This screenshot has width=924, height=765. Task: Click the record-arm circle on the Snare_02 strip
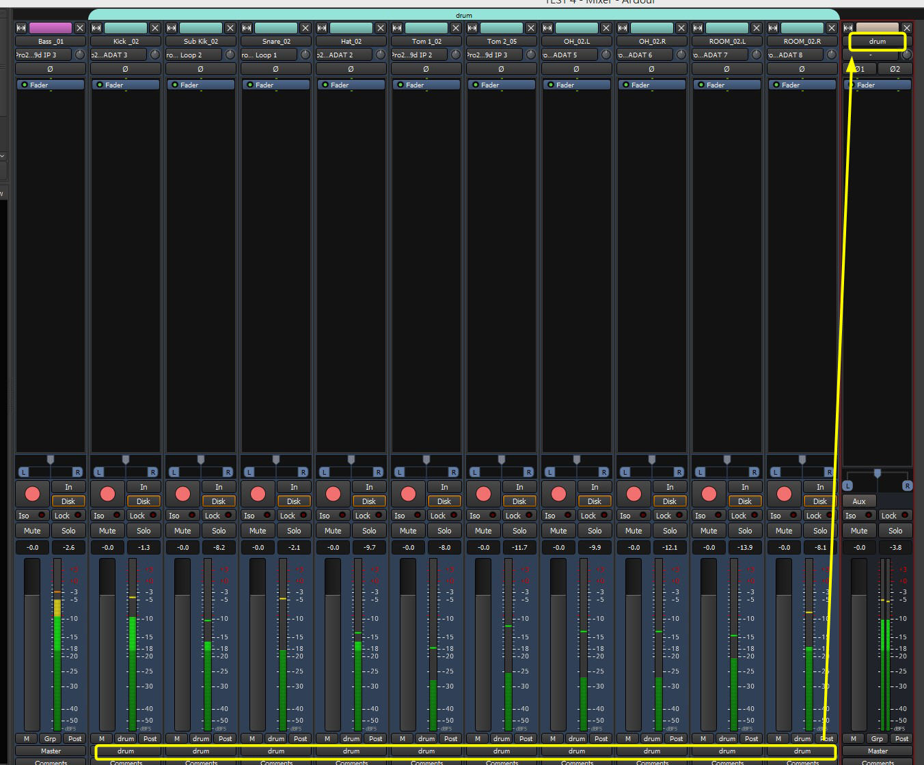coord(258,494)
